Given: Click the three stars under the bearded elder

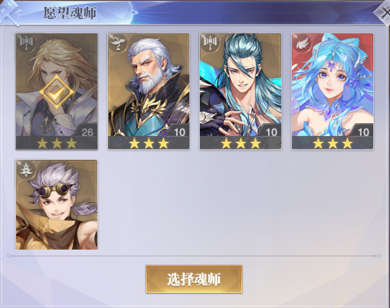Looking at the screenshot, I should click(148, 143).
